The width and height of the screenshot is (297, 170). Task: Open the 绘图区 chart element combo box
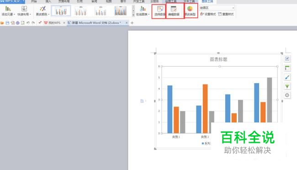(x=217, y=8)
